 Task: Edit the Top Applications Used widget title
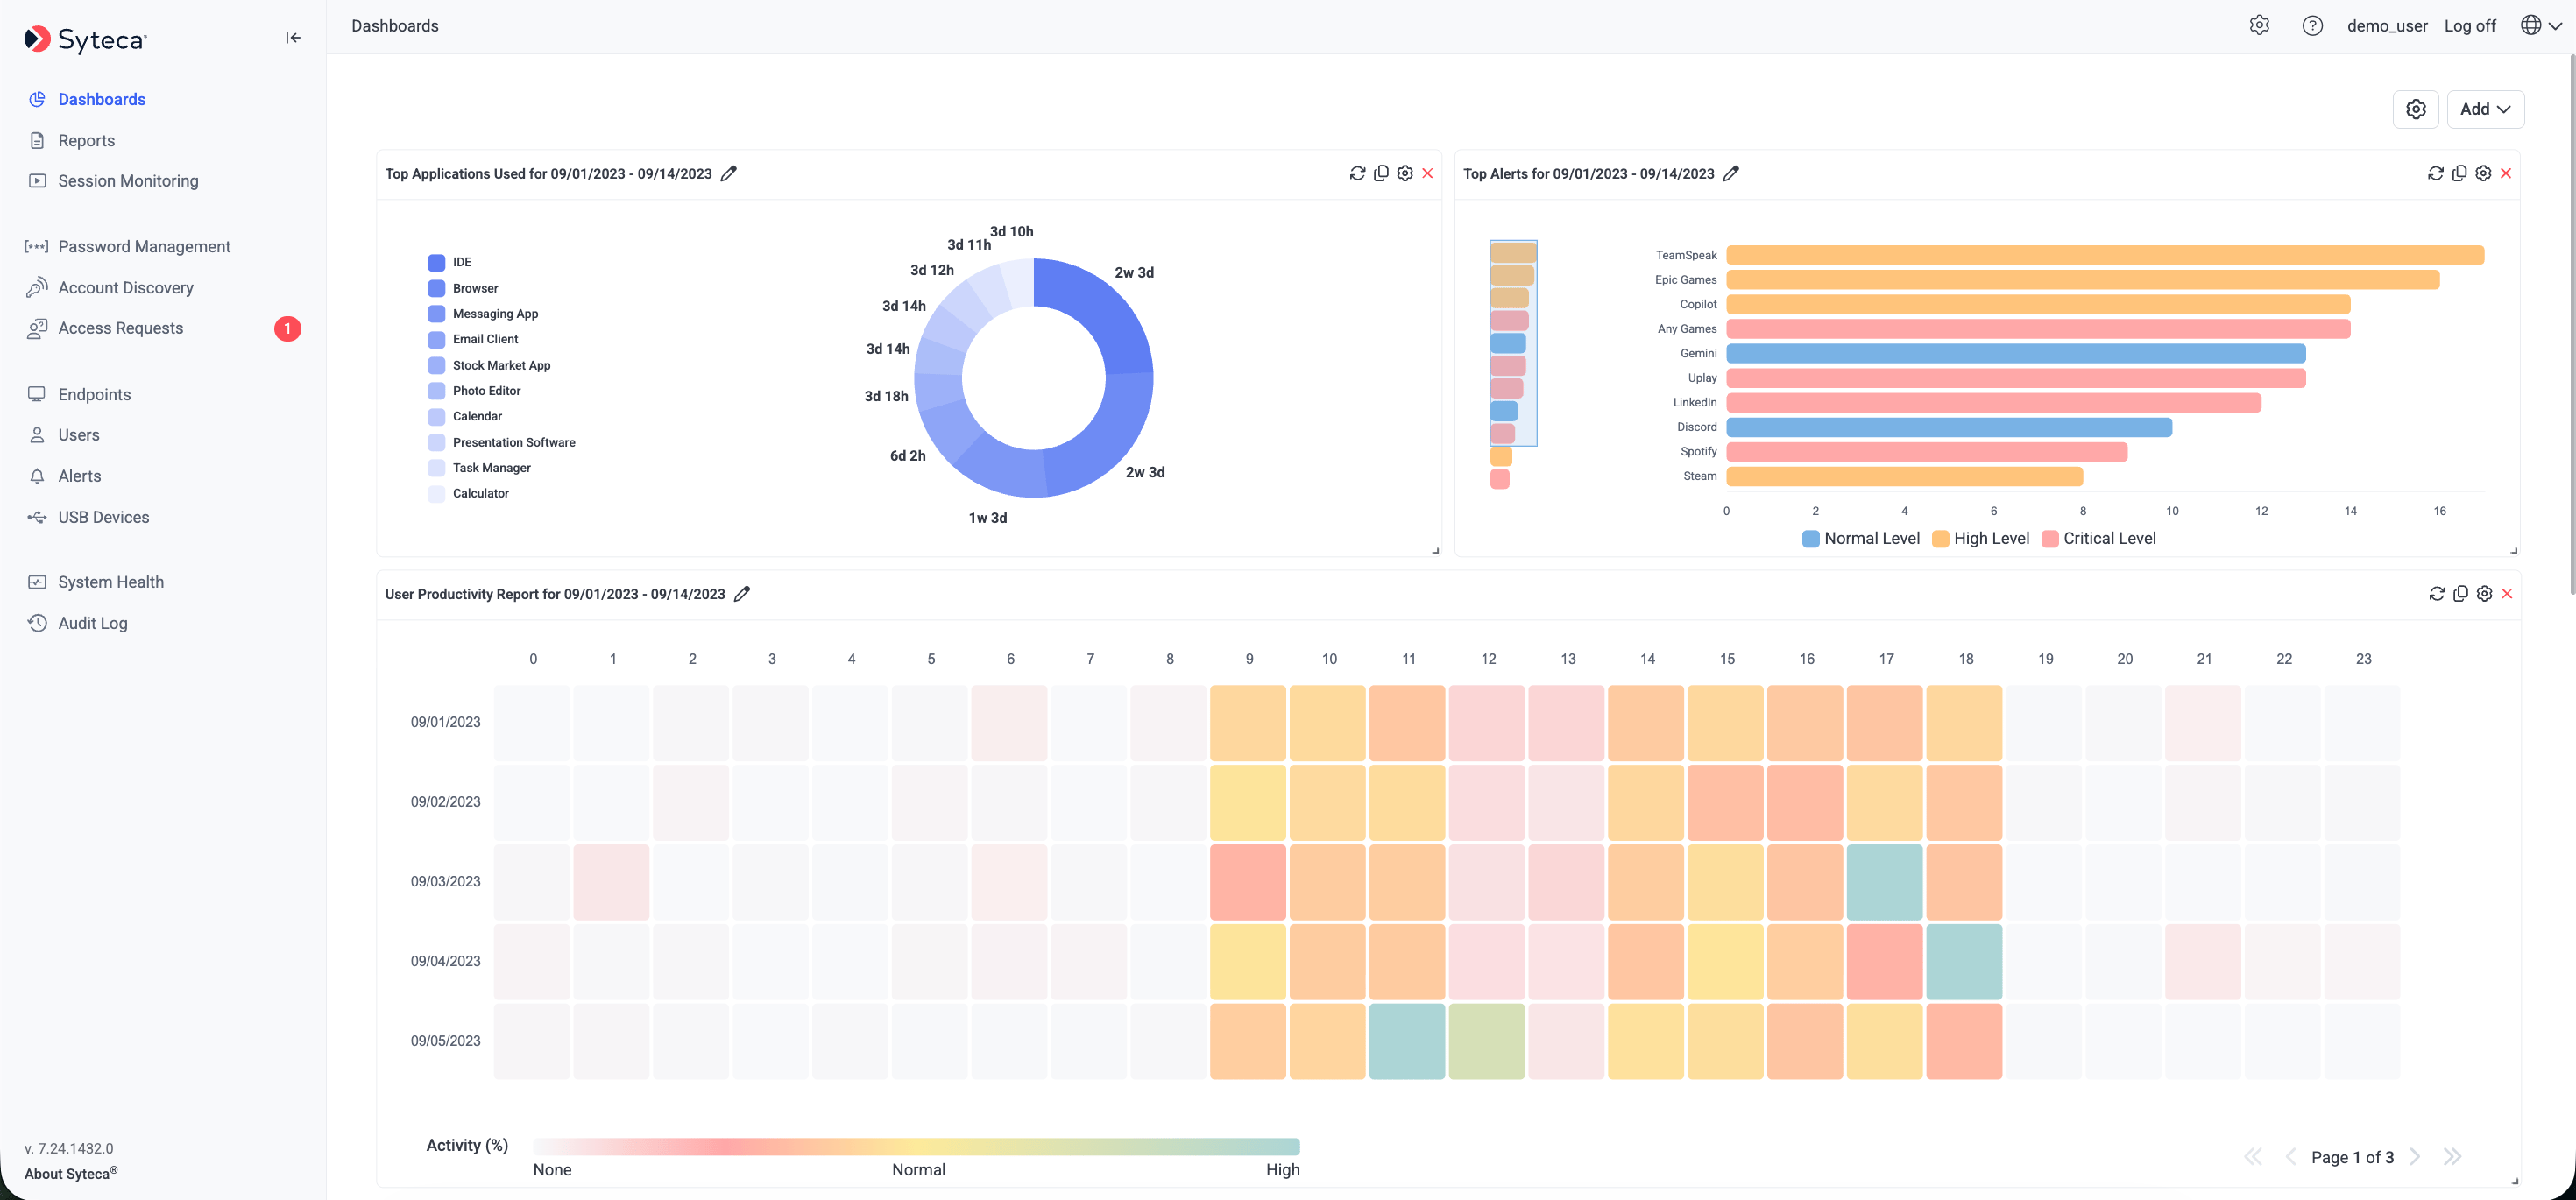point(729,173)
